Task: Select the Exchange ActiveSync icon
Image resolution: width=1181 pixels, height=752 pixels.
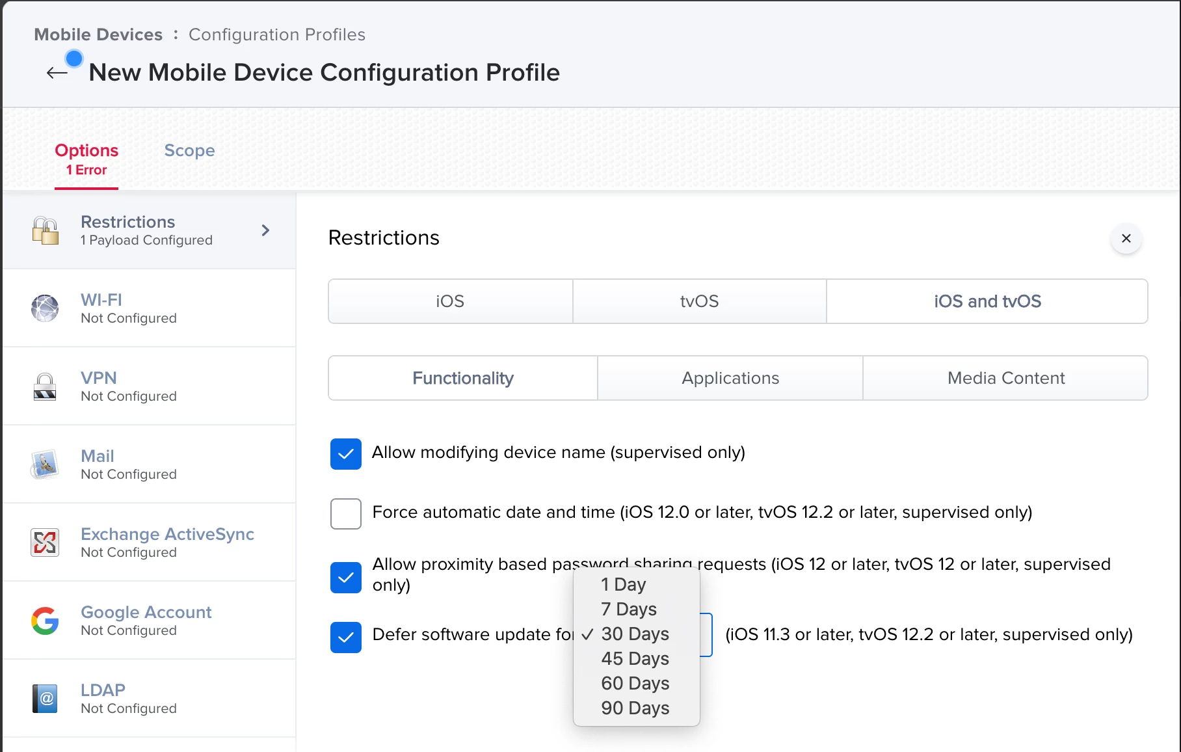Action: point(45,543)
